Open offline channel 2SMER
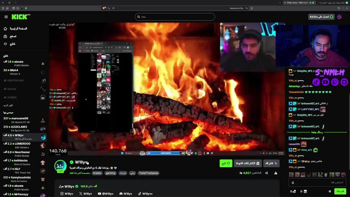Viewport: 350px width, 197px height. (24, 97)
